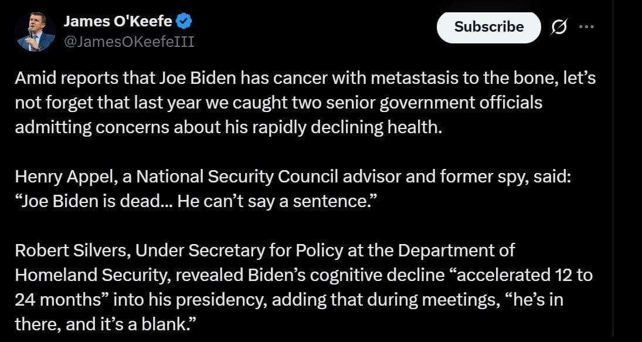The width and height of the screenshot is (642, 342).
Task: Click the James O'Keefe display name
Action: tap(117, 22)
